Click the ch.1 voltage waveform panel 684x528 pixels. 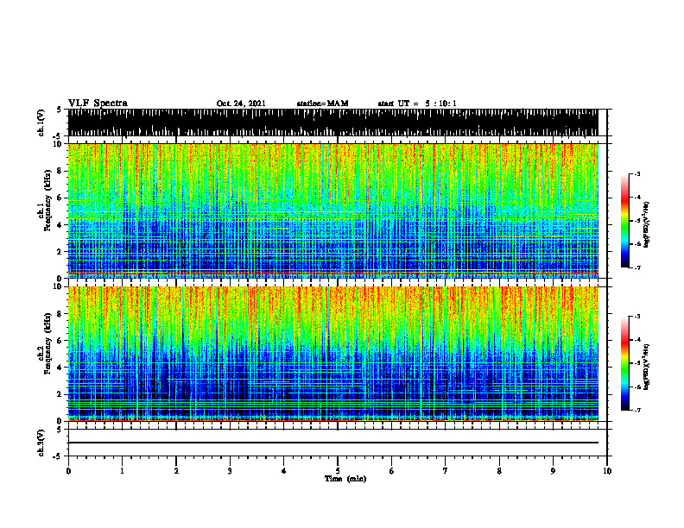coord(332,123)
